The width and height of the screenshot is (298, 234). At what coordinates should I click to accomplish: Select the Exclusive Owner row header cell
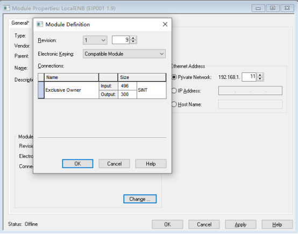(41, 90)
